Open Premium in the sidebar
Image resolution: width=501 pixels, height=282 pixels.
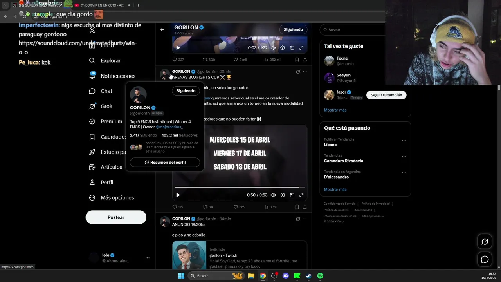coord(105,121)
